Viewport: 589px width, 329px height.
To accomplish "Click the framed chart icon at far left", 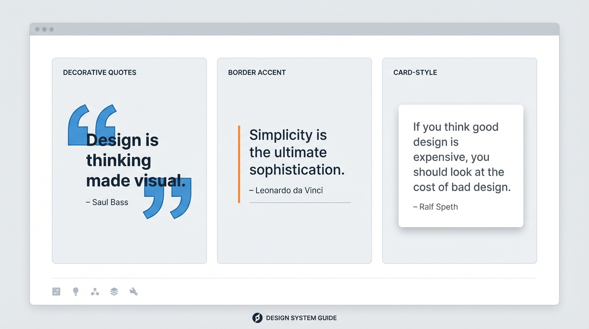I will [x=56, y=291].
